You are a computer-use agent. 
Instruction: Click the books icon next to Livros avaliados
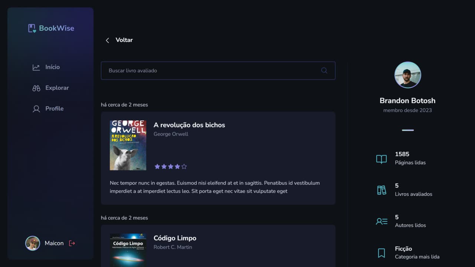point(381,190)
